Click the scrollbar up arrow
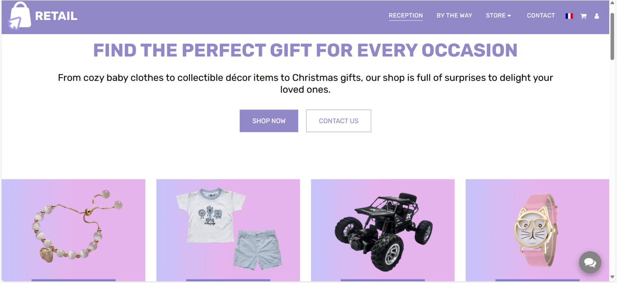The width and height of the screenshot is (617, 283). click(x=612, y=3)
